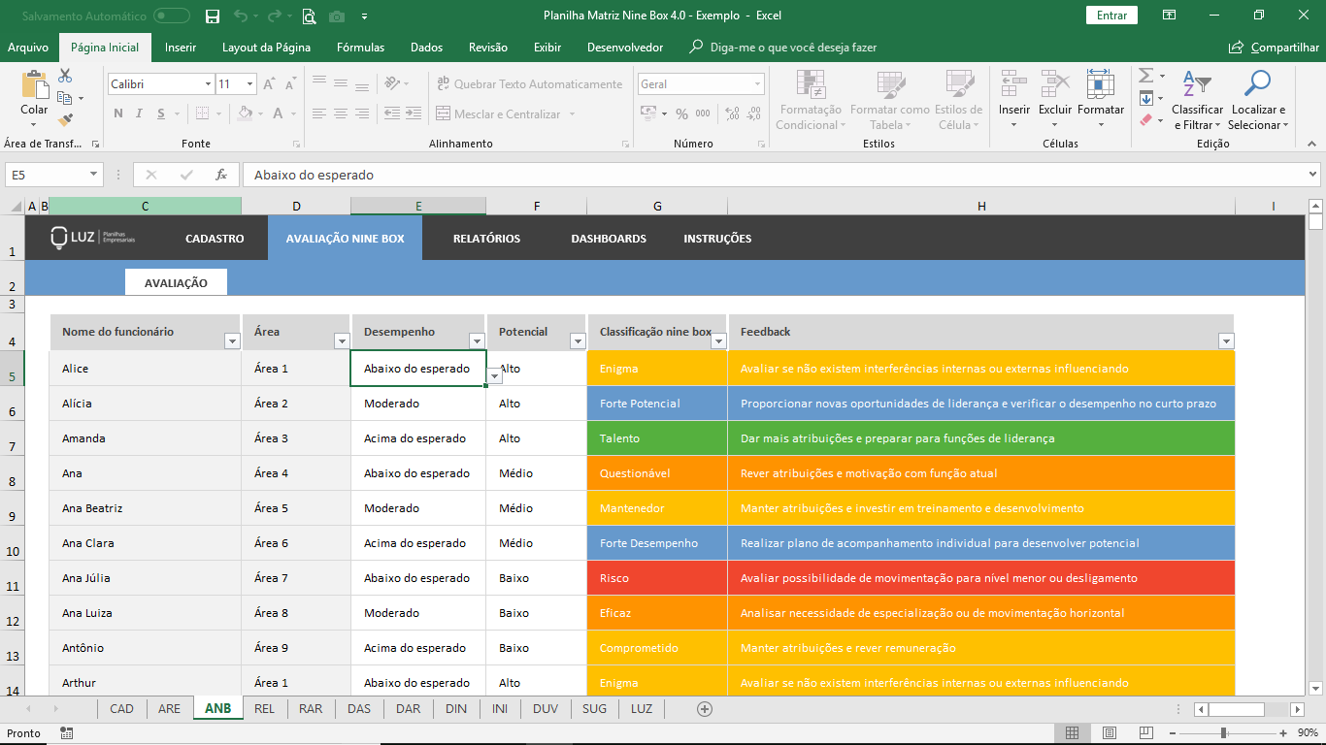Click the Save disk icon
This screenshot has width=1326, height=745.
(x=213, y=16)
